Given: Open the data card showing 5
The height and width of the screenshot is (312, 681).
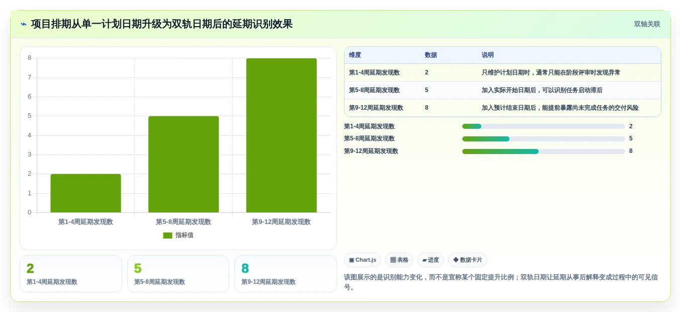Looking at the screenshot, I should (x=178, y=274).
